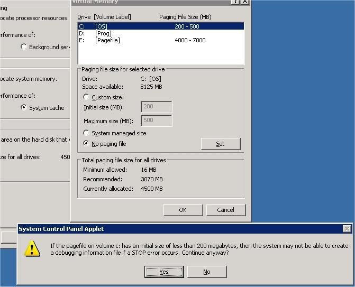Click OK in Virtual Memory dialog
The image size is (355, 287).
tap(183, 210)
